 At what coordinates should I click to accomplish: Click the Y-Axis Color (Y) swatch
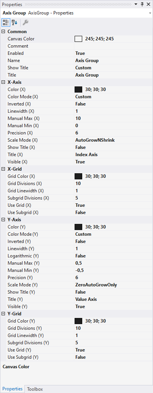78,227
